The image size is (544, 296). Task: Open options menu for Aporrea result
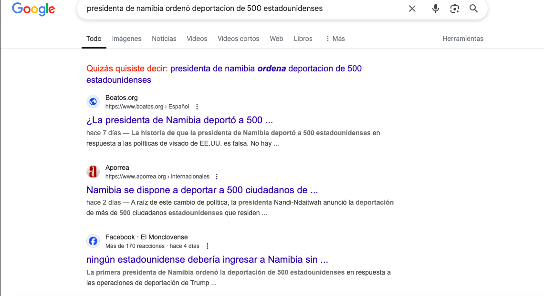(x=217, y=177)
